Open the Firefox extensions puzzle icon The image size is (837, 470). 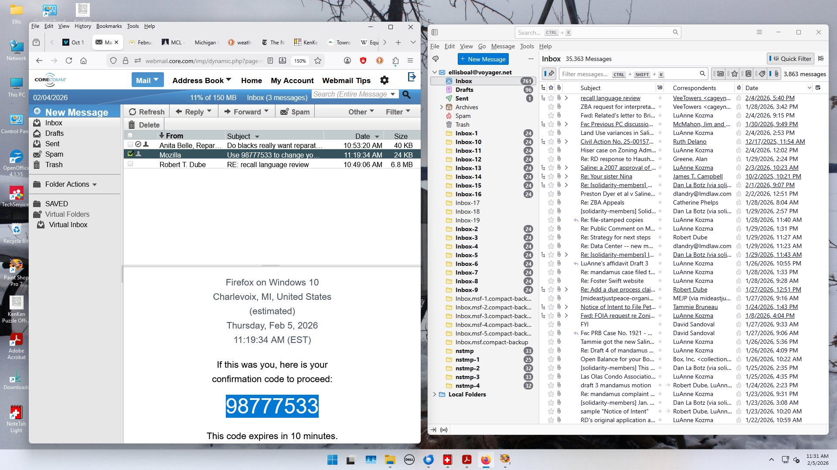click(x=395, y=61)
